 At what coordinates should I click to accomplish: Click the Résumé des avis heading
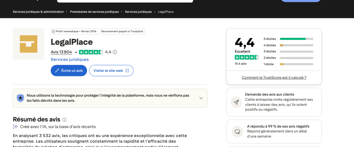[x=37, y=120]
